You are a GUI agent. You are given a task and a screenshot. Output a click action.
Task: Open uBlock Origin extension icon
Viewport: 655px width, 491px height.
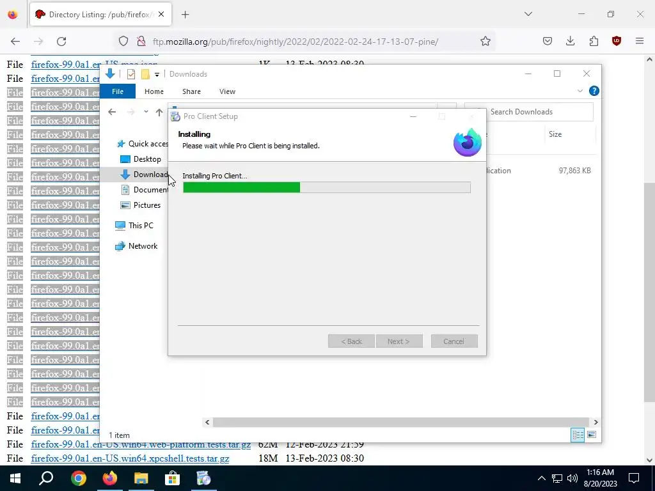pyautogui.click(x=617, y=41)
